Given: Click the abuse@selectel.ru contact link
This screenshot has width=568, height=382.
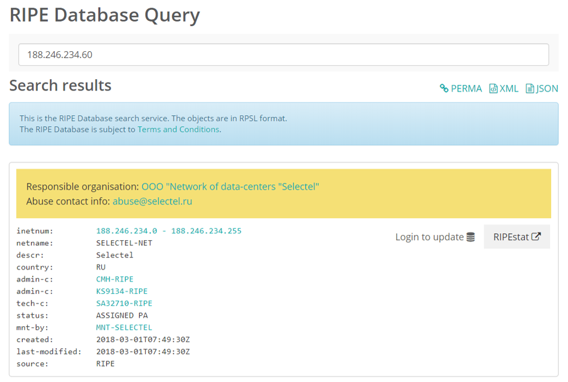Looking at the screenshot, I should click(152, 201).
